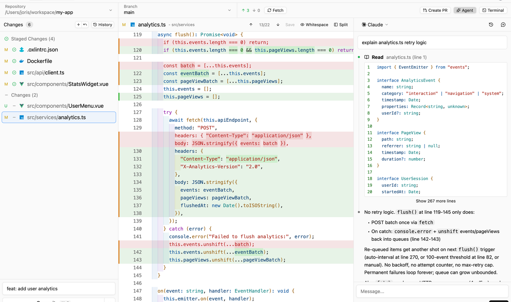Switch to the Agent panel
The width and height of the screenshot is (511, 302).
tap(465, 10)
